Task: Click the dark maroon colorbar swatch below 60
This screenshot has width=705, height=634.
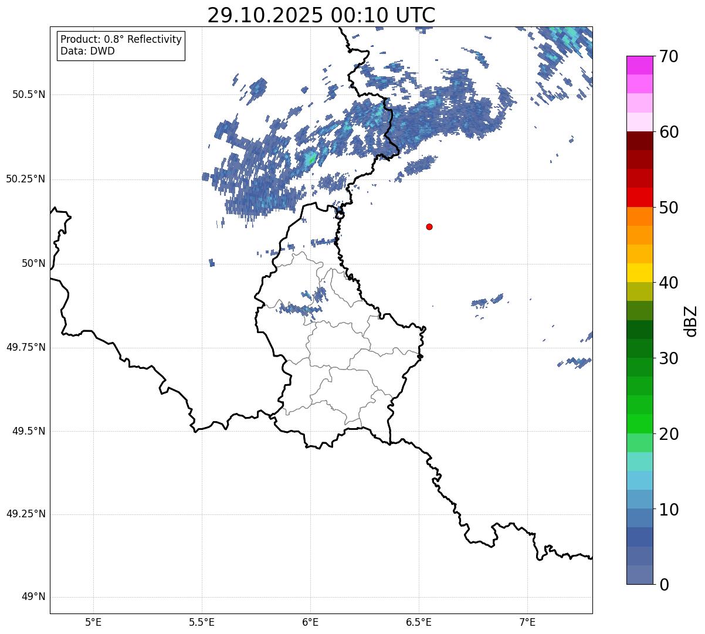Action: 639,141
